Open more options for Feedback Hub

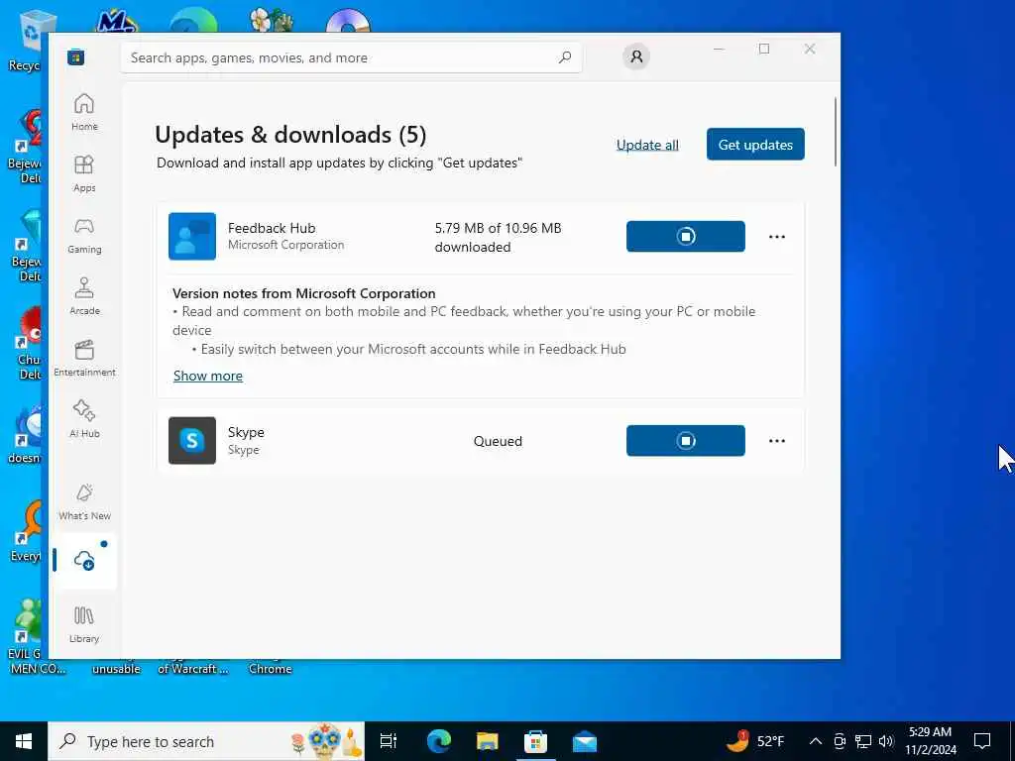tap(777, 237)
